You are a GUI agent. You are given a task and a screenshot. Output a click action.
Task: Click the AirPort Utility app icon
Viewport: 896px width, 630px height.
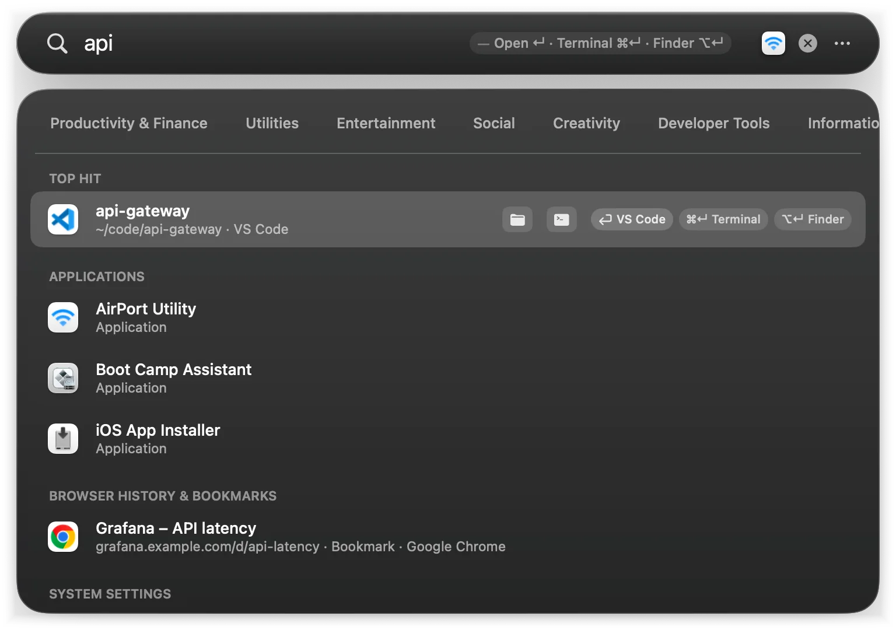click(63, 317)
